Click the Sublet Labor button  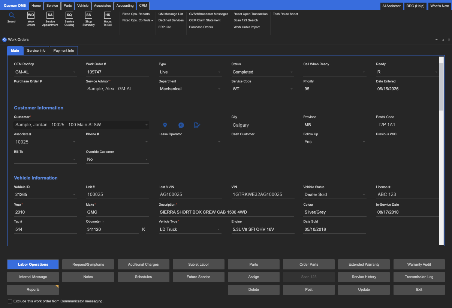click(199, 265)
